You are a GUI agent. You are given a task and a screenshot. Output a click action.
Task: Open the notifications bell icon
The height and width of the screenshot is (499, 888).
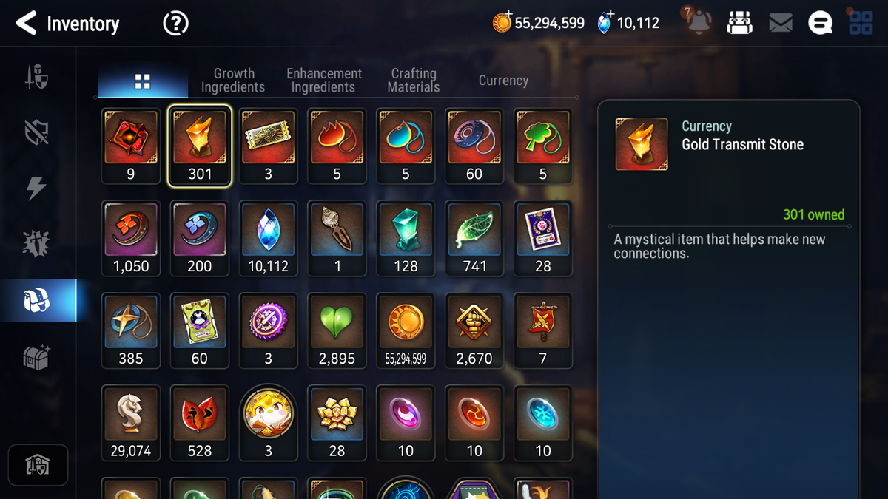tap(697, 23)
